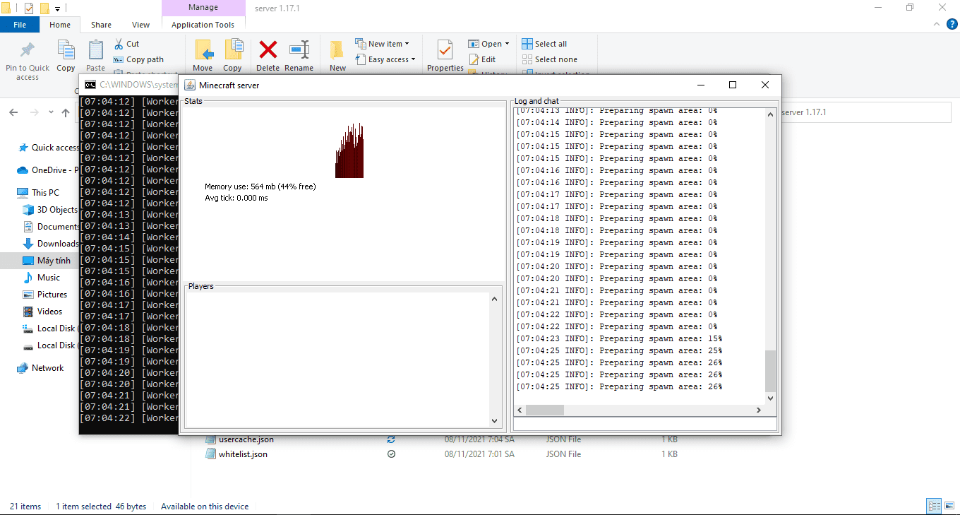Select OneDrive in the navigation pane
Image resolution: width=960 pixels, height=515 pixels.
coord(47,170)
